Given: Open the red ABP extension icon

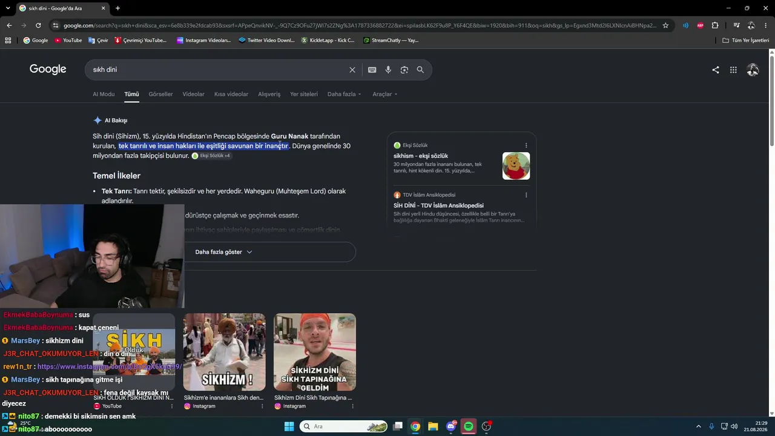Looking at the screenshot, I should tap(701, 25).
